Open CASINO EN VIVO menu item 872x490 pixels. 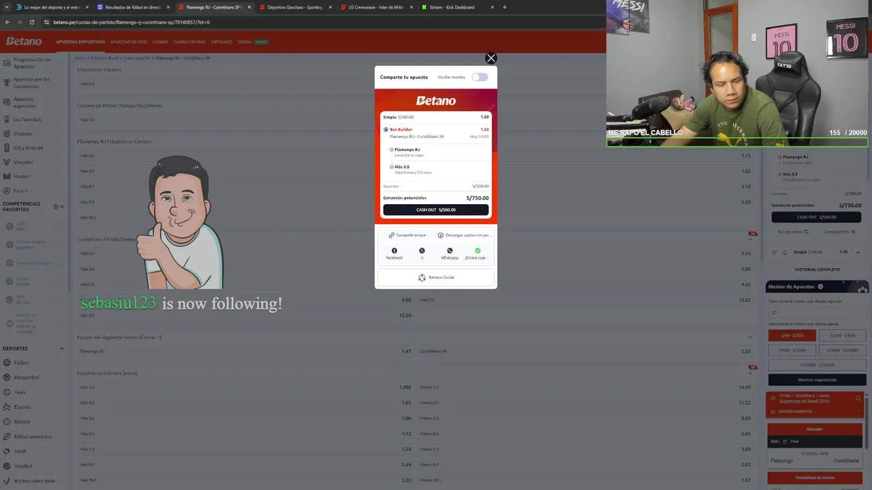point(189,42)
